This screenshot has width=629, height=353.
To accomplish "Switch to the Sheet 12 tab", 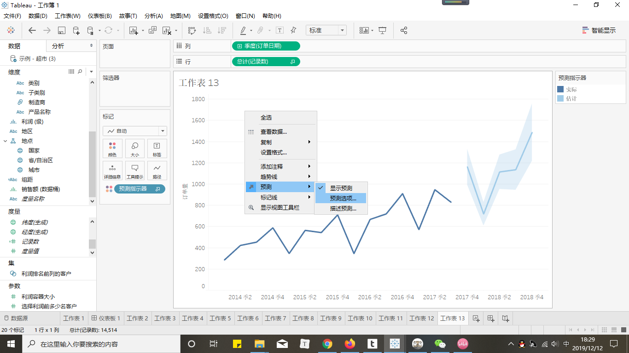I will coord(422,318).
